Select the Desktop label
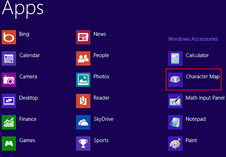This screenshot has height=157, width=226. click(x=29, y=98)
